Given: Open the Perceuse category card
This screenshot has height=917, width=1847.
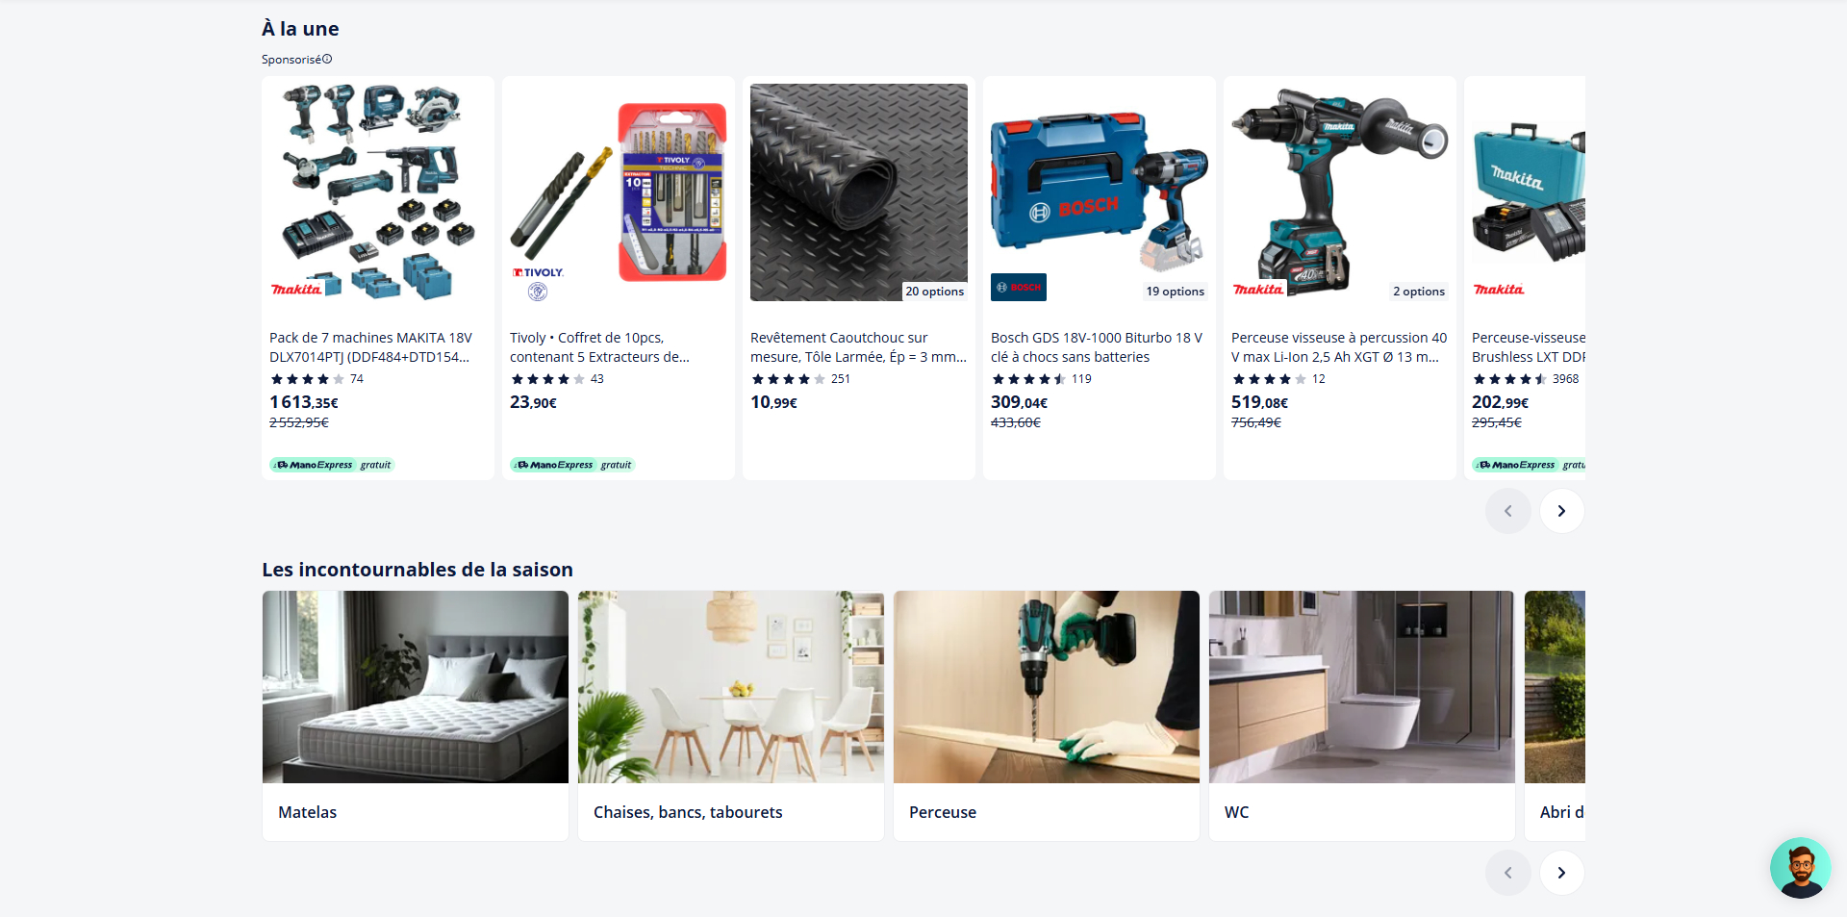Looking at the screenshot, I should point(1047,716).
